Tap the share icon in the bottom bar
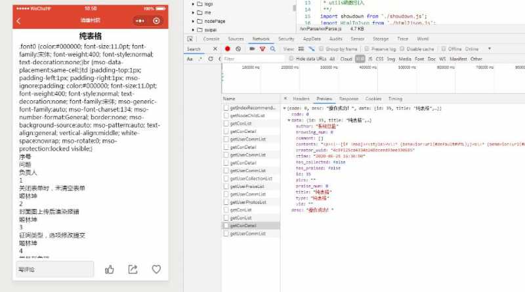 (x=133, y=269)
